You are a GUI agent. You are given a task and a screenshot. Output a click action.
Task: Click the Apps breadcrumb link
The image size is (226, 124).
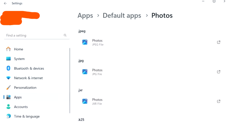pyautogui.click(x=85, y=15)
